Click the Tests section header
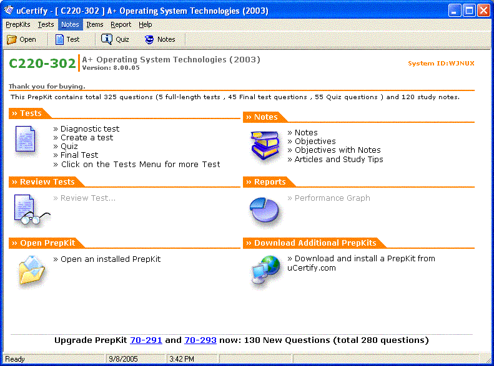The height and width of the screenshot is (366, 494). [29, 113]
